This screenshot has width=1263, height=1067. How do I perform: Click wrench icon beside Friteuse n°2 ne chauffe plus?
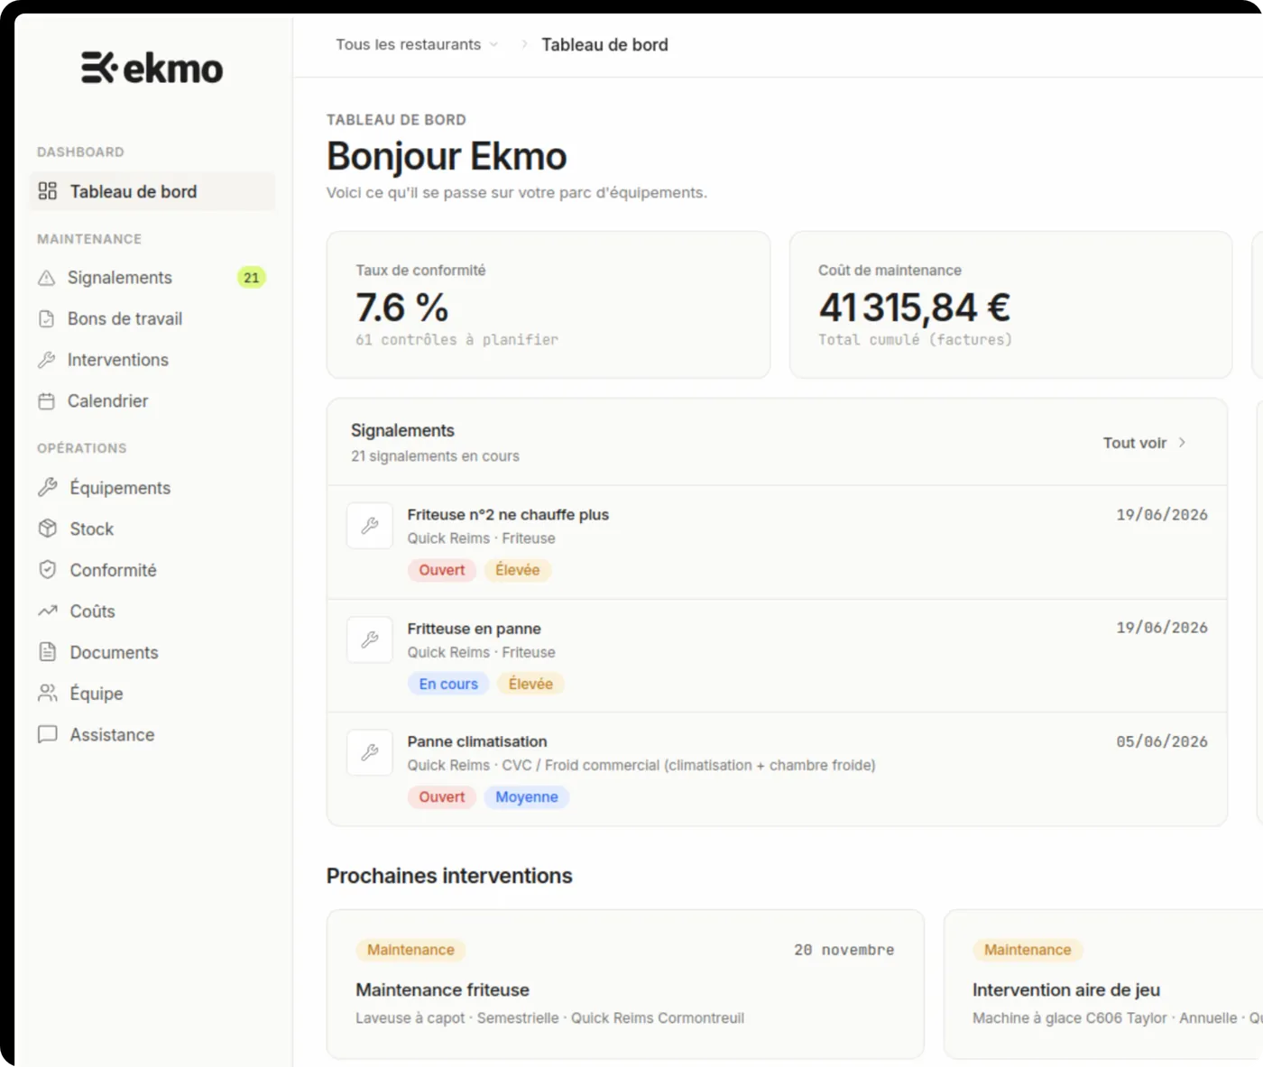[x=370, y=526]
